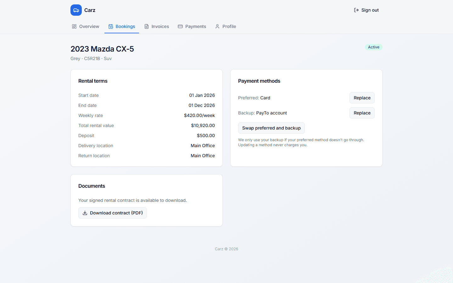Open the Overview tab
Image resolution: width=453 pixels, height=283 pixels.
(x=86, y=26)
